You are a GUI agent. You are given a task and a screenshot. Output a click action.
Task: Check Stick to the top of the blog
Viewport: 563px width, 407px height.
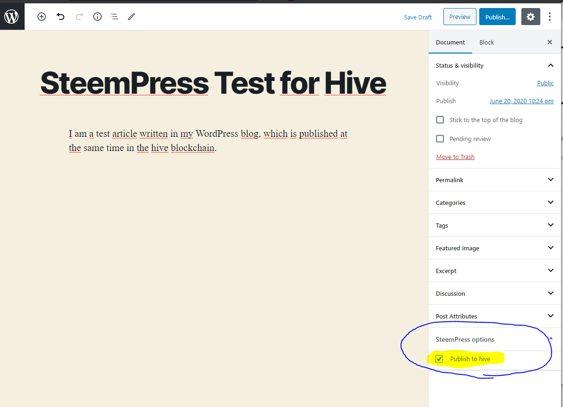[440, 120]
